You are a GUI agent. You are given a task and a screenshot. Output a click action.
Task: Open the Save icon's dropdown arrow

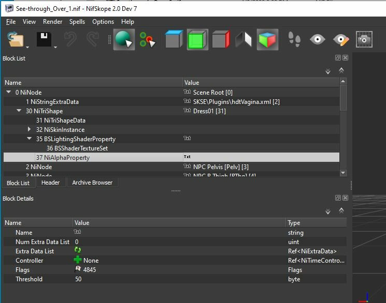(55, 47)
